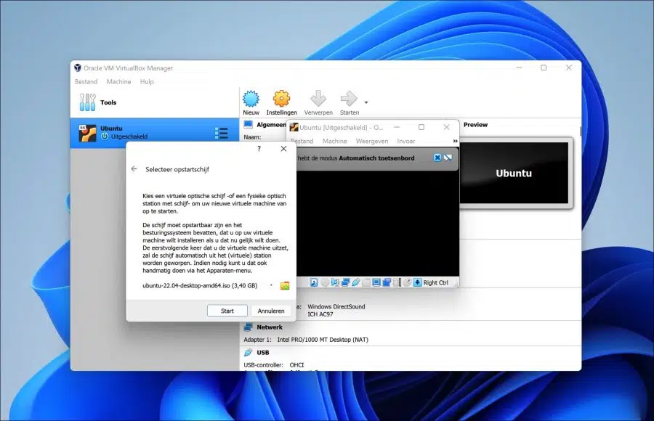Screen dimensions: 654x421
Task: Click the mouse integration status icon
Action: pyautogui.click(x=407, y=282)
